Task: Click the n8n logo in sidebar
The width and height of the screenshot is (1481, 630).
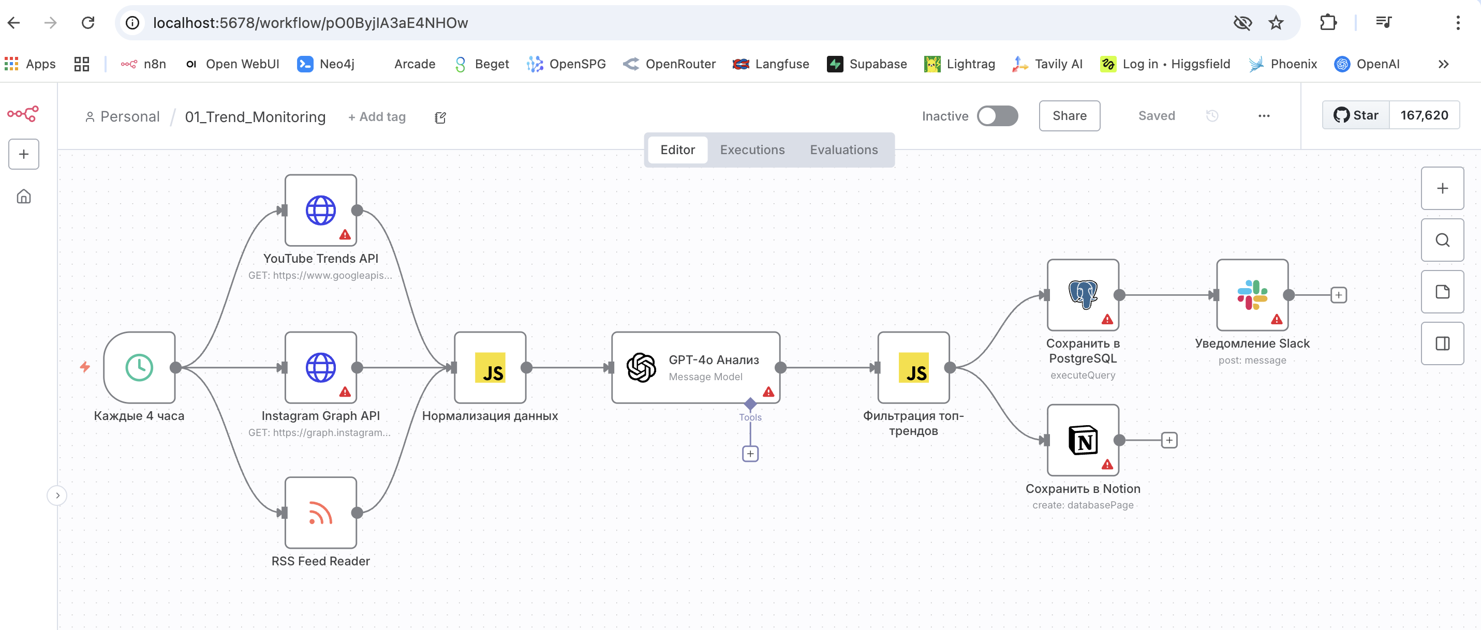Action: [x=23, y=113]
